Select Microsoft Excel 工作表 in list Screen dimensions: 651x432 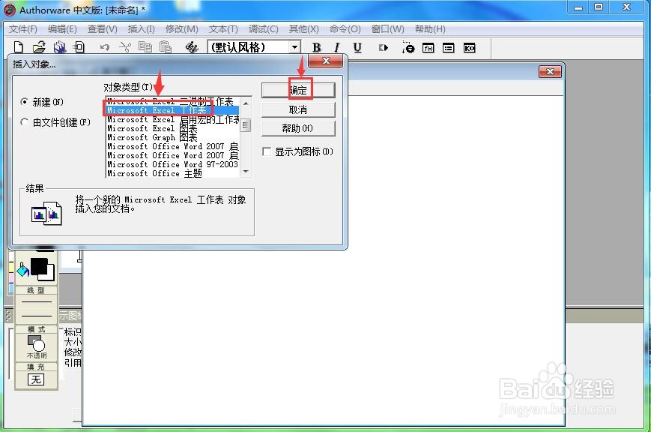tap(173, 110)
